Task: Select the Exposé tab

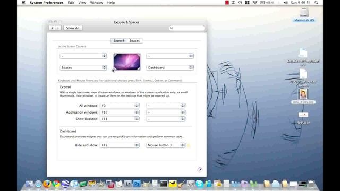Action: (119, 41)
